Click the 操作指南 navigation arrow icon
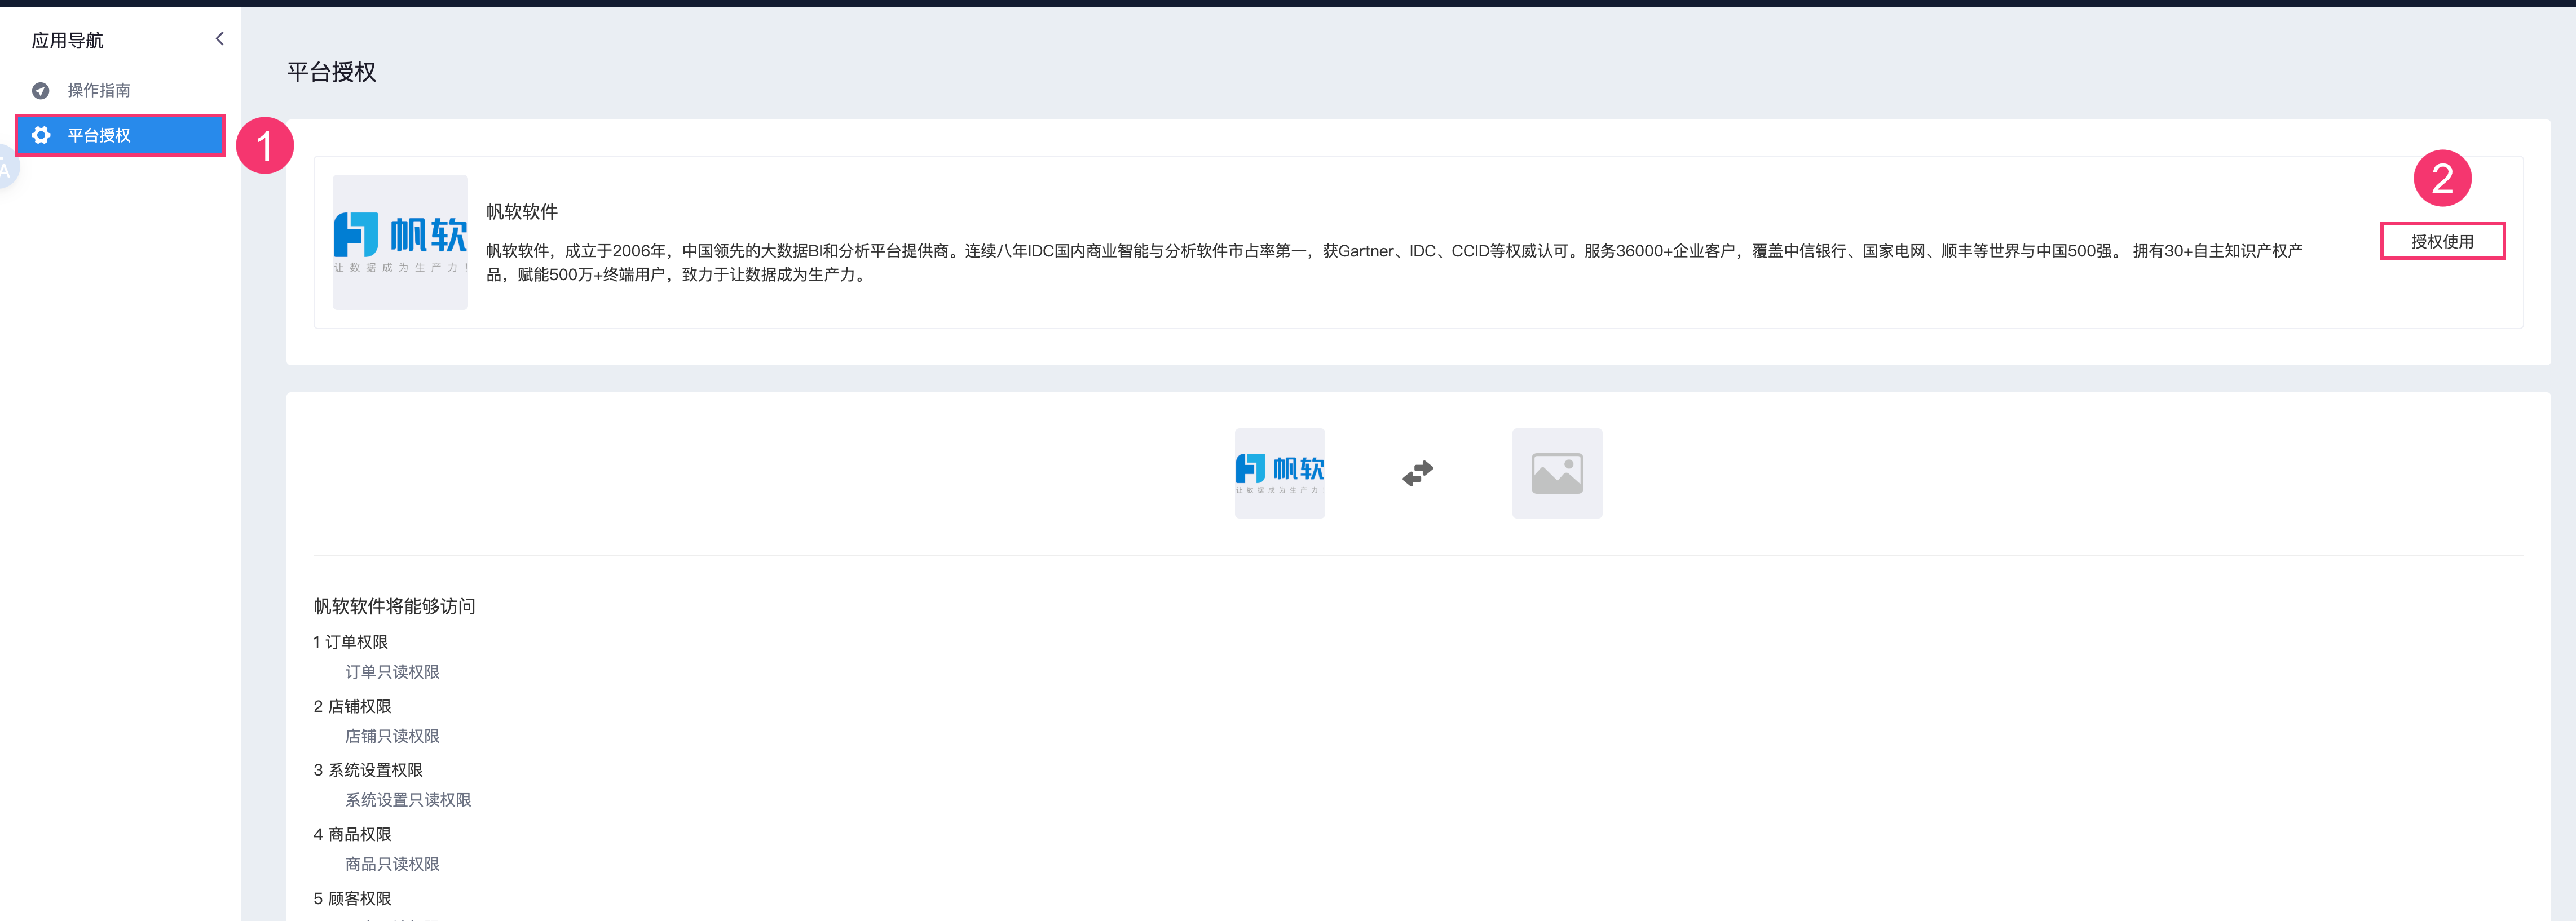The width and height of the screenshot is (2576, 921). click(41, 91)
